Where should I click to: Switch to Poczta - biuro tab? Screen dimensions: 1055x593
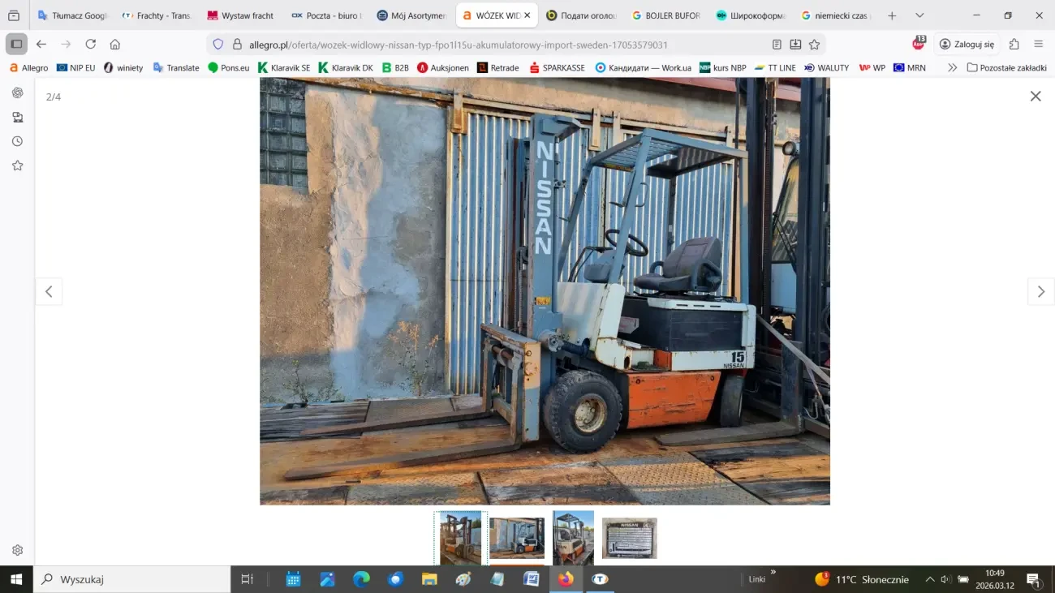click(325, 15)
